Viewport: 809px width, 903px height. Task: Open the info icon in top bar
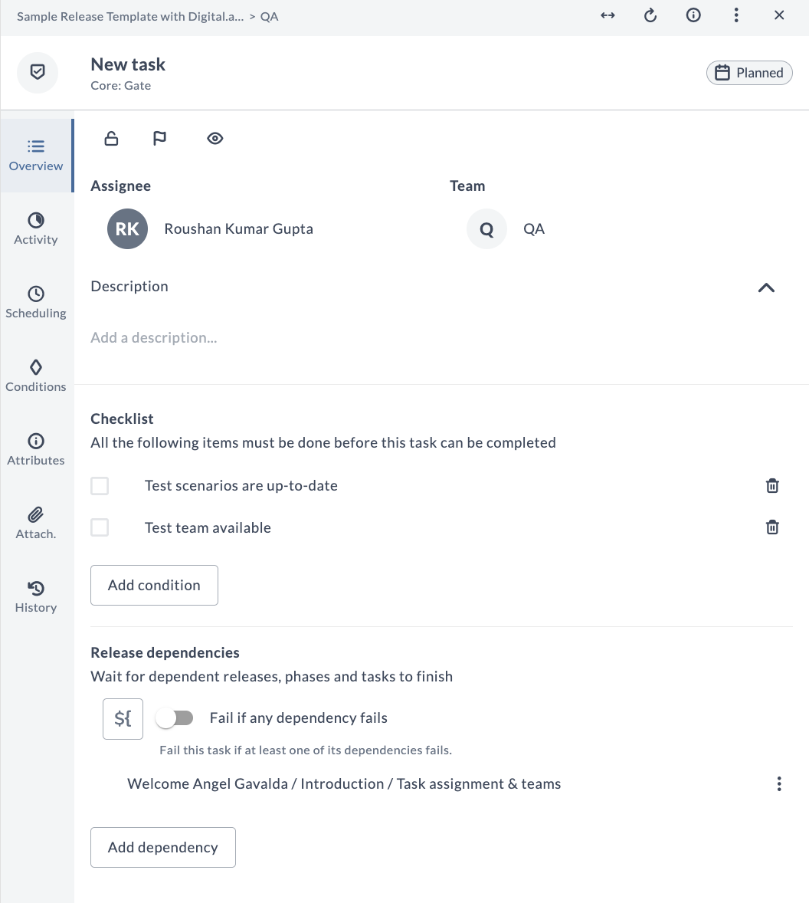click(x=693, y=15)
